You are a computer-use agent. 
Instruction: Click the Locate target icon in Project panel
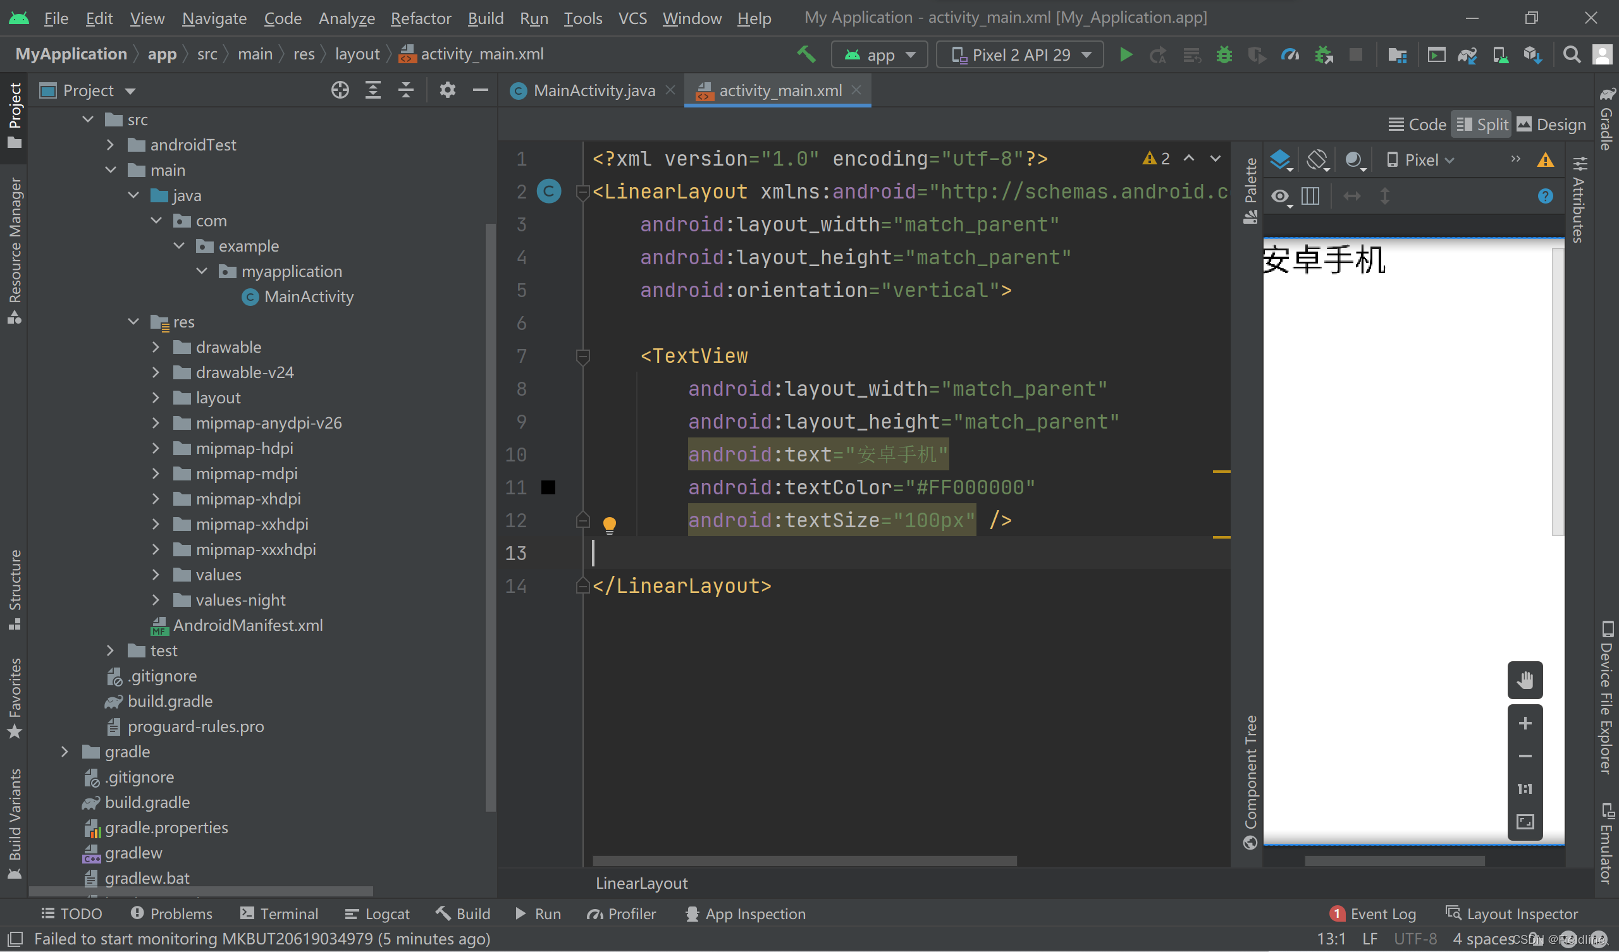coord(340,90)
